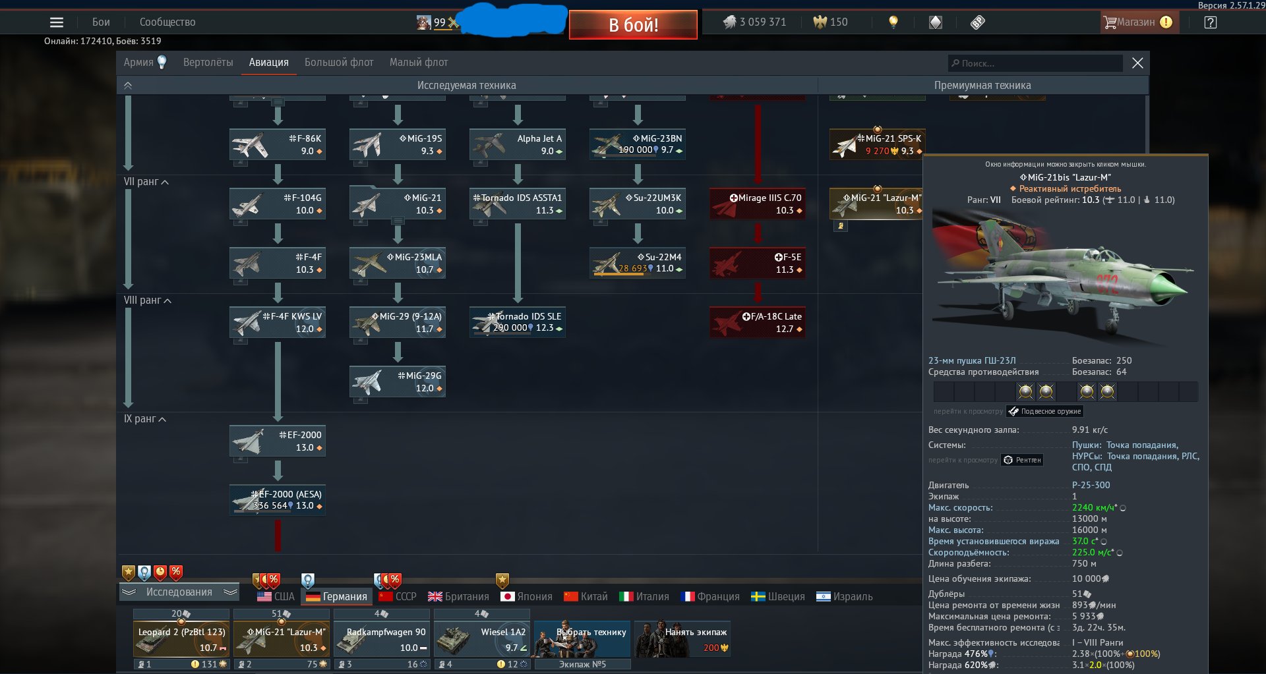
Task: Select the Британия nation tab
Action: pos(458,597)
